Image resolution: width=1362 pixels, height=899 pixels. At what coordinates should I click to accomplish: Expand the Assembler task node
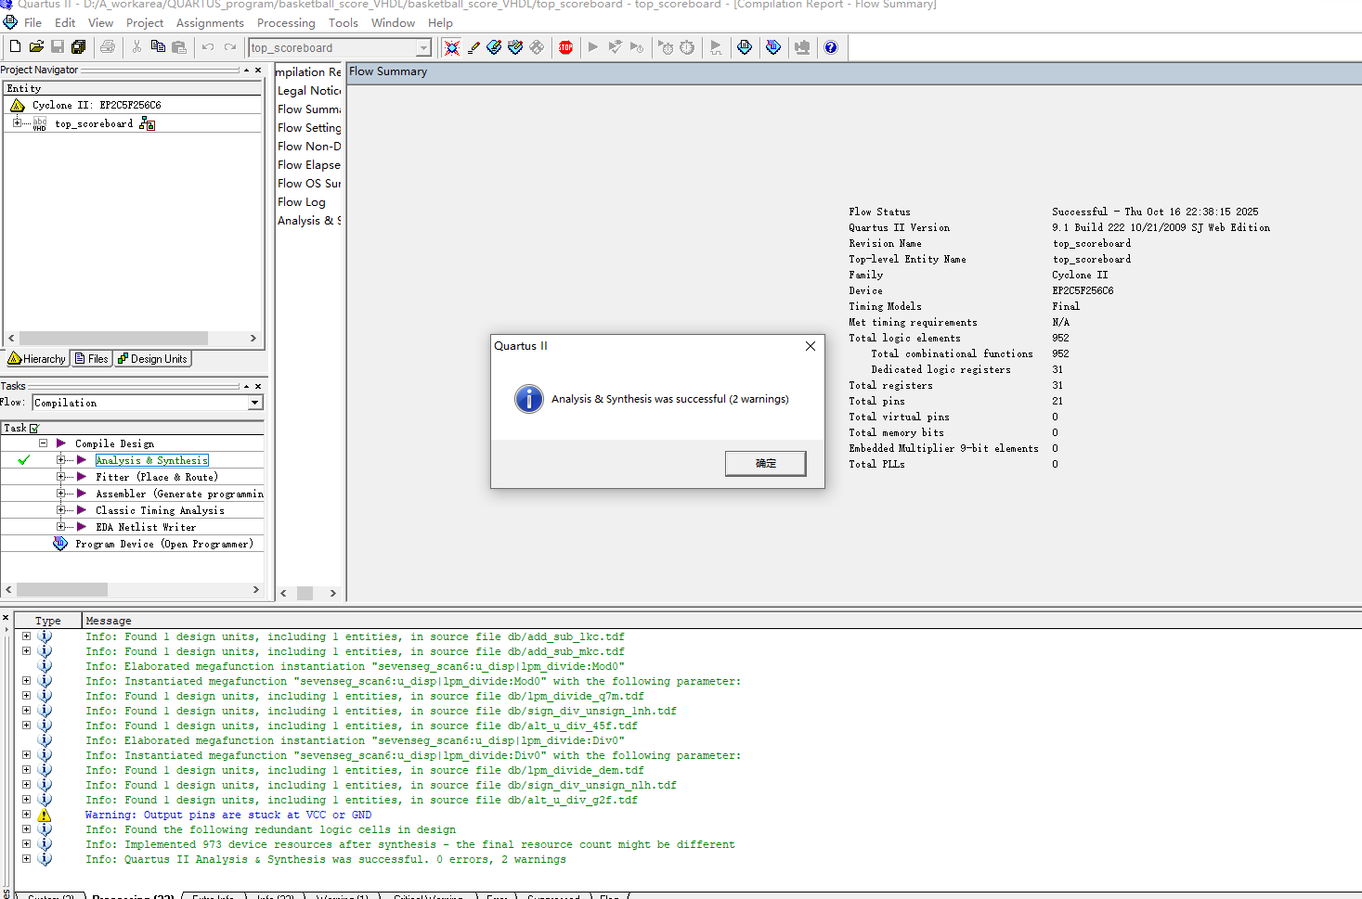pos(60,493)
